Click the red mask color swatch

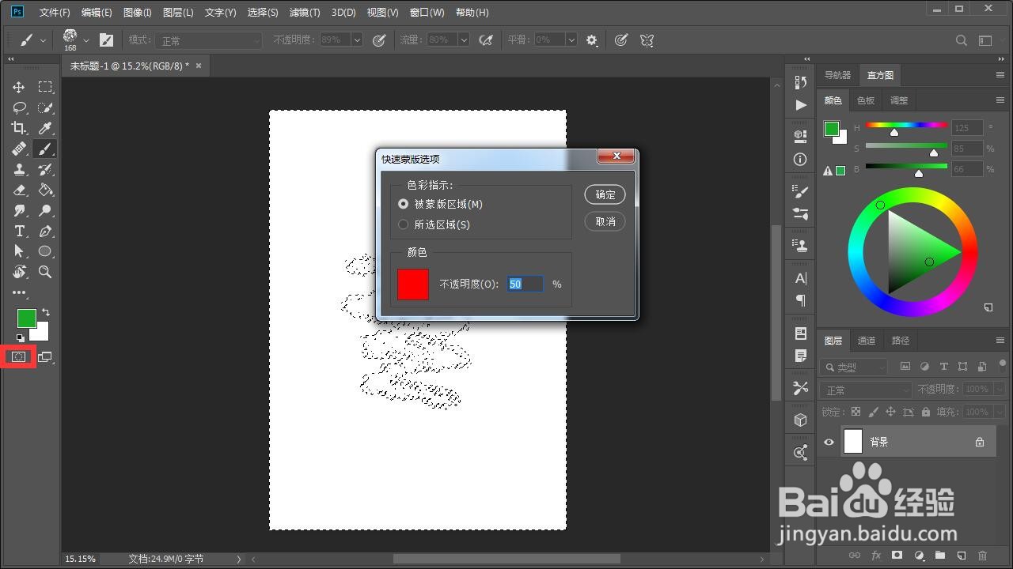pyautogui.click(x=413, y=284)
